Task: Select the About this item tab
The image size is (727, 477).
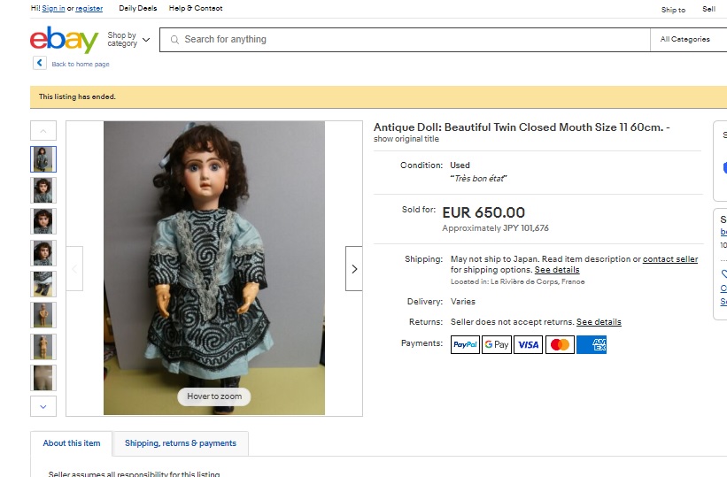Action: click(72, 443)
